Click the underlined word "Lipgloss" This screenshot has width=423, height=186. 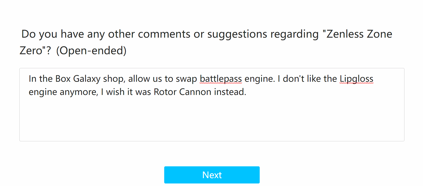356,79
